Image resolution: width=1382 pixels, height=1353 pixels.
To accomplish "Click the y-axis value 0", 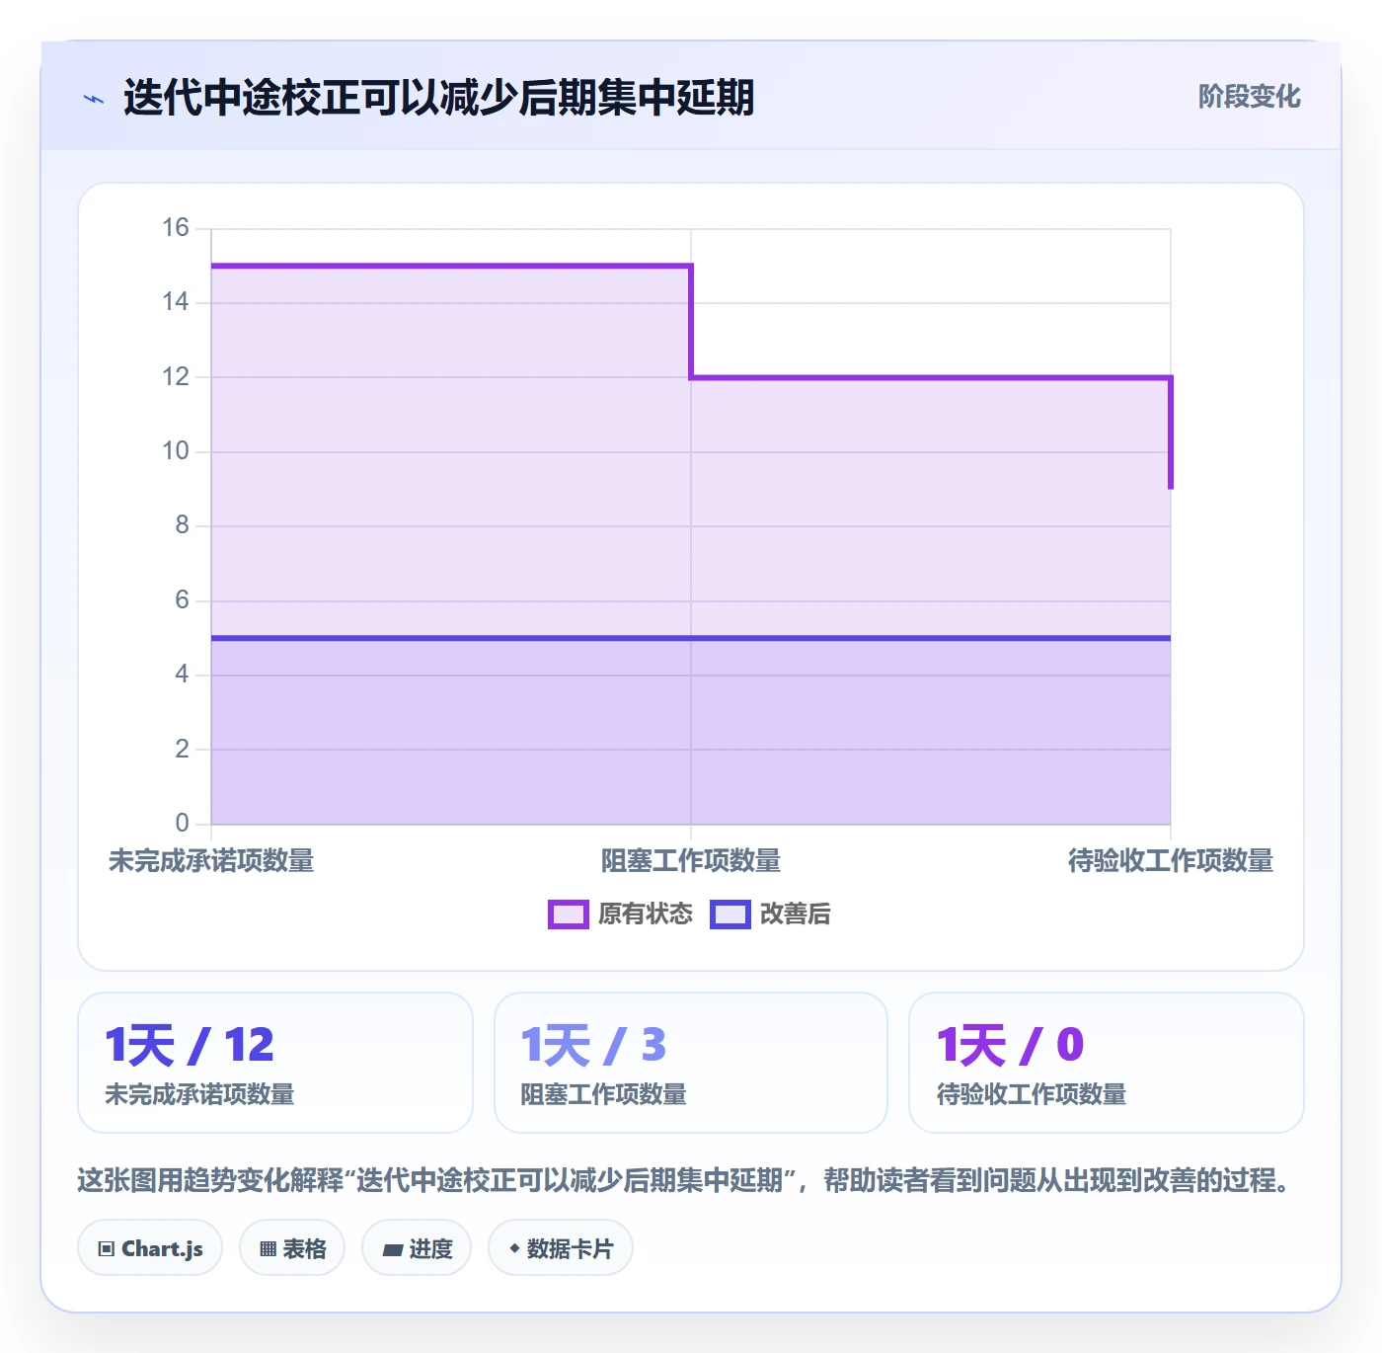I will 182,824.
